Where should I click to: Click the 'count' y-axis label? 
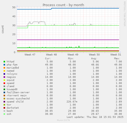[x=3, y=29]
